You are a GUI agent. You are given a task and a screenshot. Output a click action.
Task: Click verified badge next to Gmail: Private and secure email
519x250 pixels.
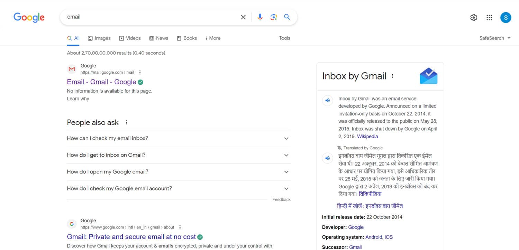(200, 237)
